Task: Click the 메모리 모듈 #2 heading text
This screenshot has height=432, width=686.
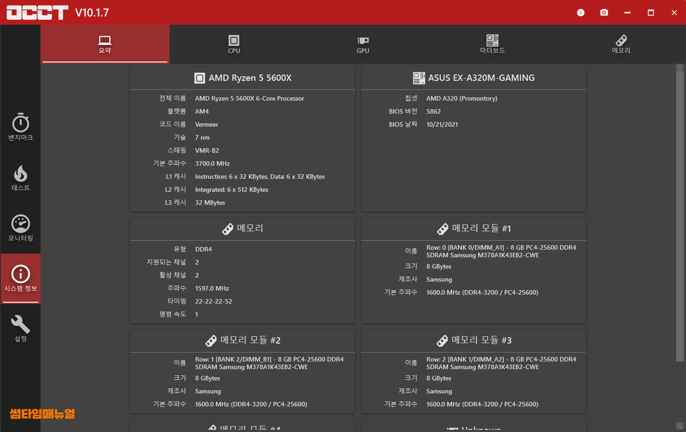Action: pos(251,340)
